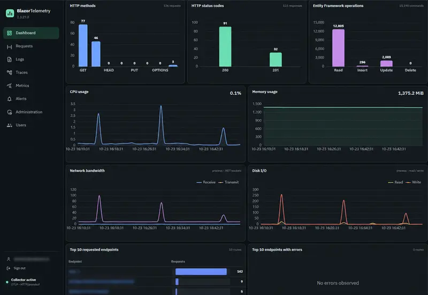Click the Entity Framework operations title
This screenshot has width=428, height=295.
[338, 6]
